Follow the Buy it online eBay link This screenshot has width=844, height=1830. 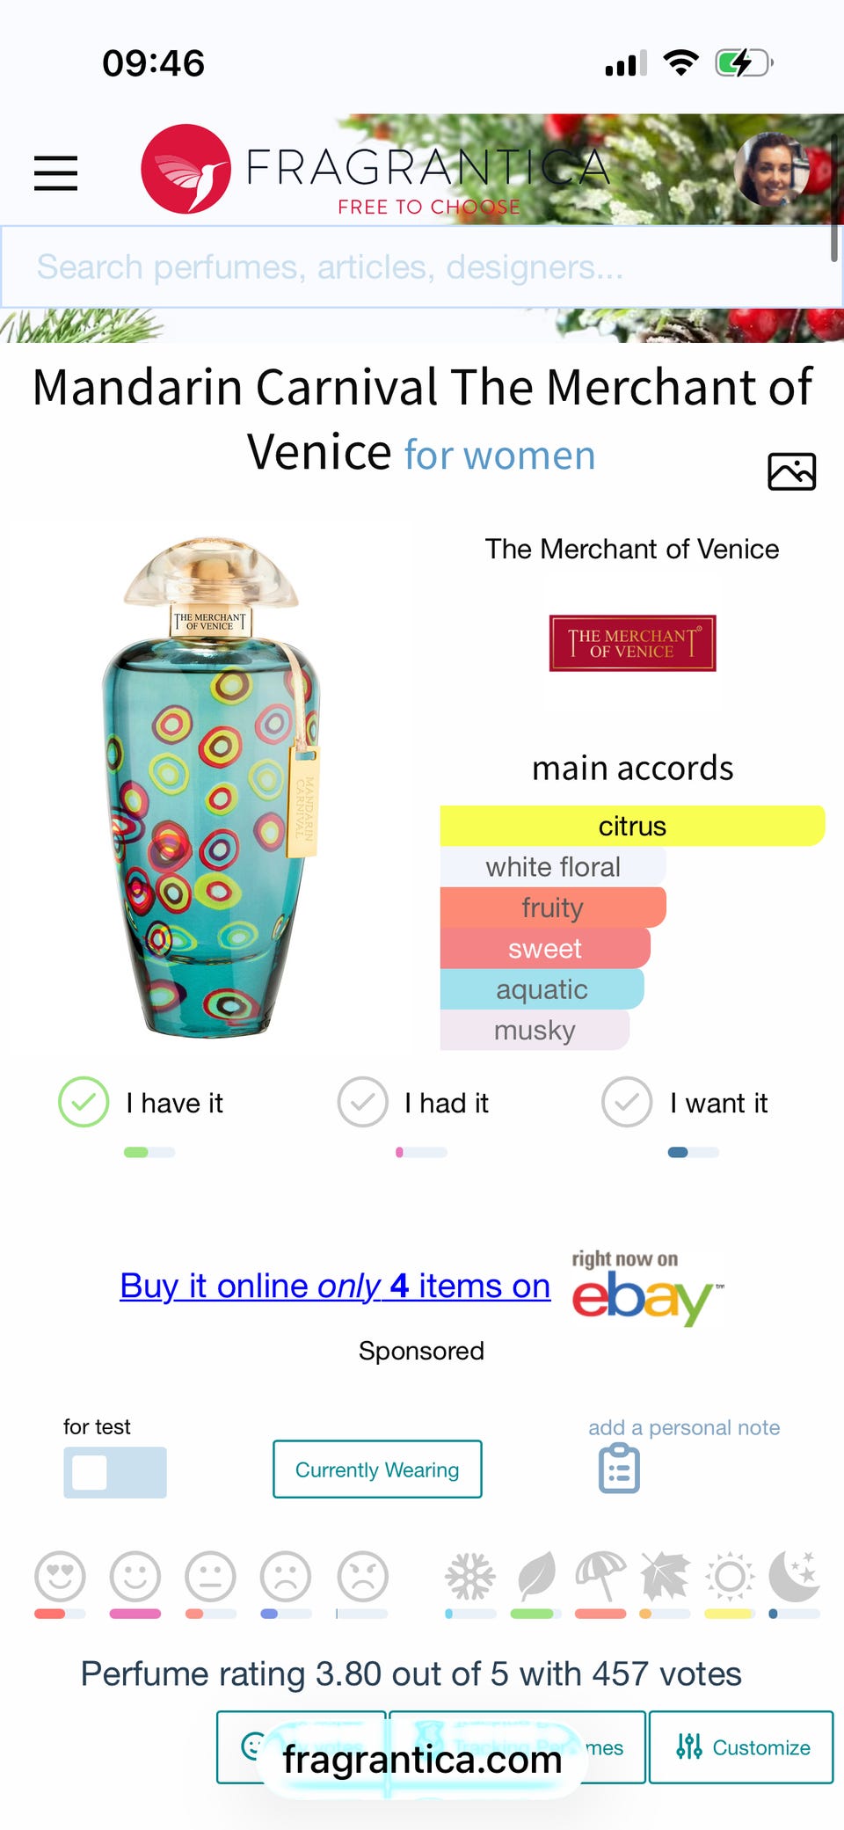point(335,1286)
